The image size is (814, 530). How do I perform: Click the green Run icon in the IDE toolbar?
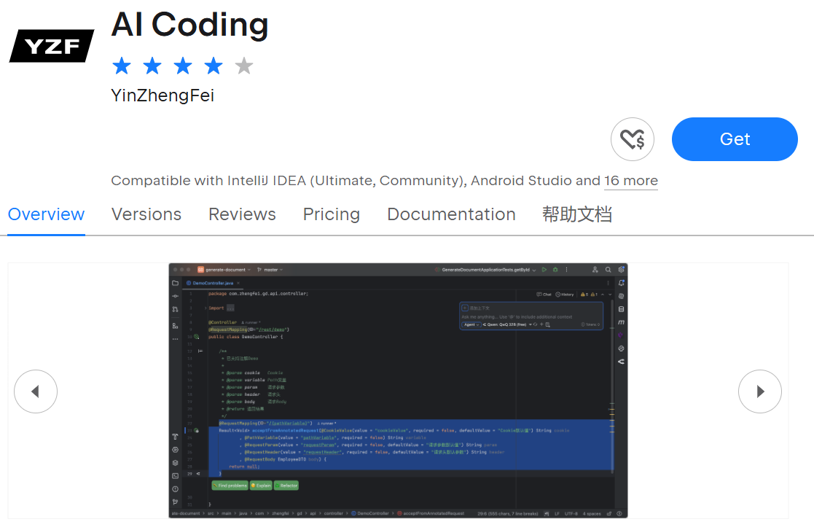[544, 270]
